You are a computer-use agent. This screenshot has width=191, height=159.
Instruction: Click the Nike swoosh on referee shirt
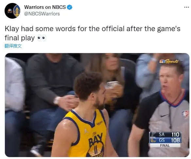pyautogui.click(x=164, y=115)
